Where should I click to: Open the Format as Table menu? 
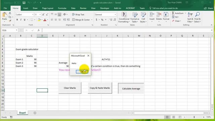[x=135, y=17]
